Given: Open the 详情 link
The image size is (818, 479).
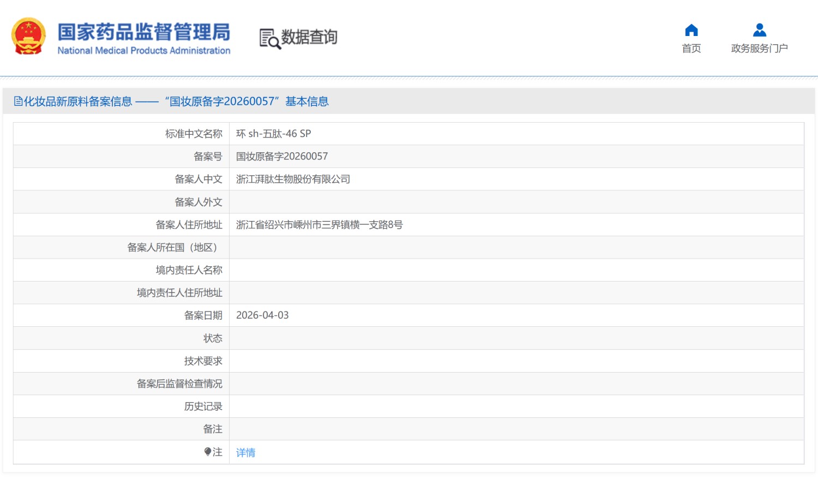Looking at the screenshot, I should click(x=245, y=453).
